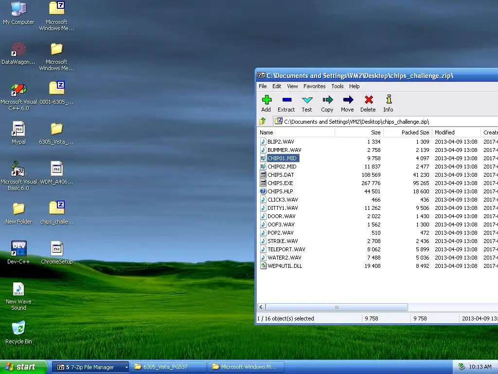
Task: Select the New Folder desktop icon
Action: [18, 213]
